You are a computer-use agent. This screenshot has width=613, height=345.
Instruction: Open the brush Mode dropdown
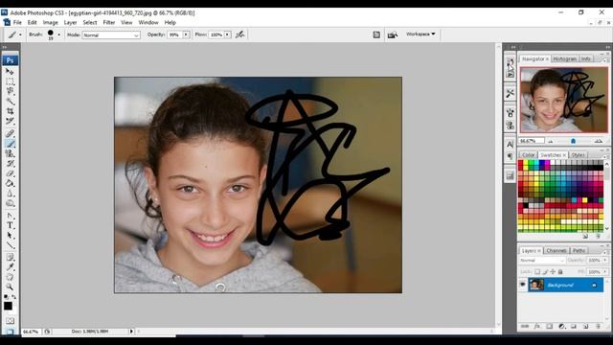click(111, 34)
